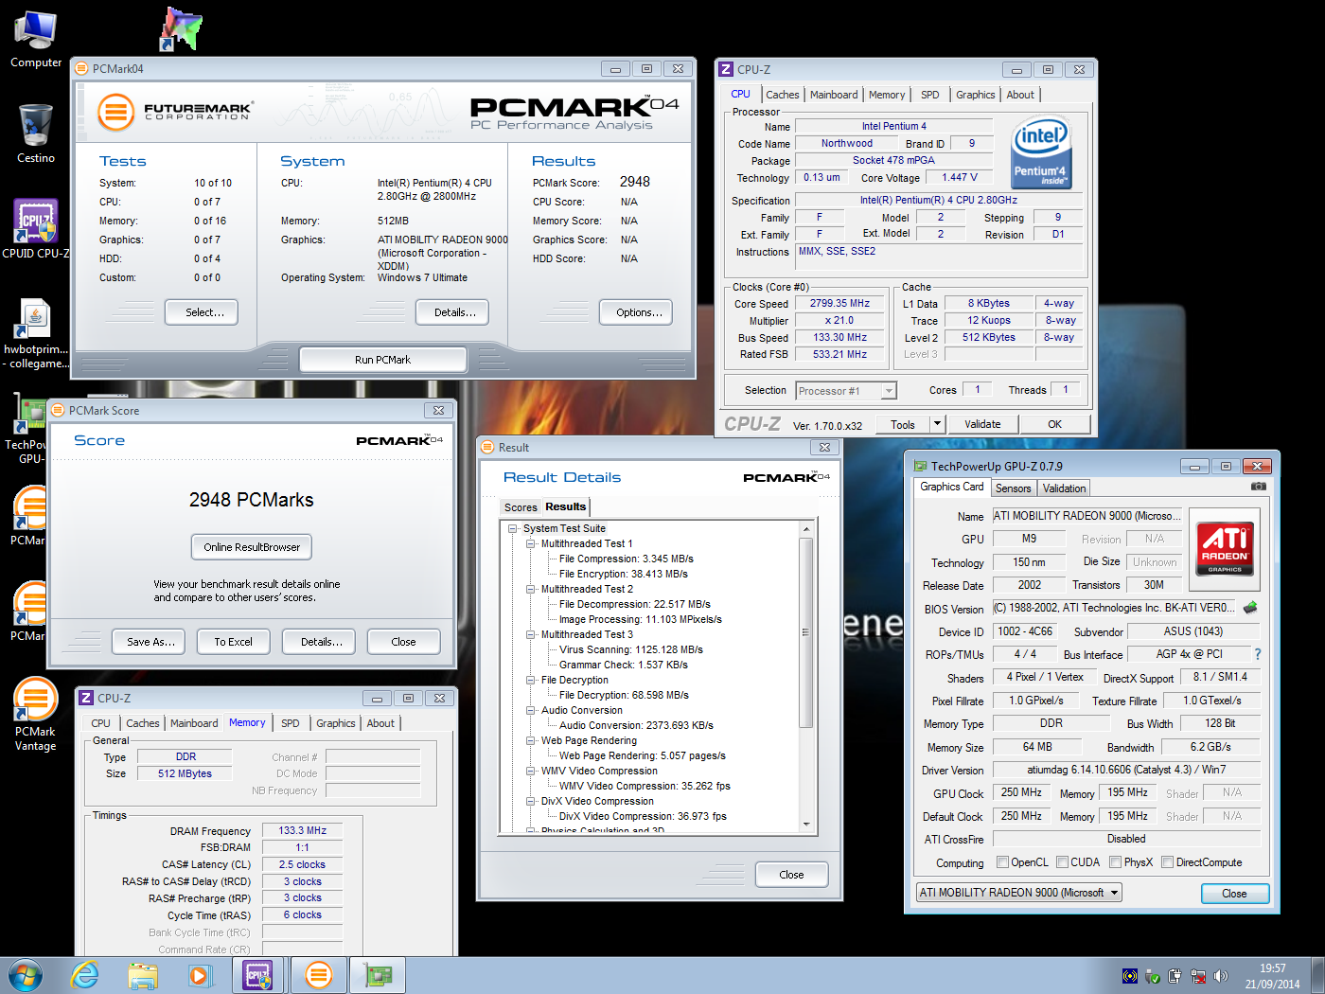Open the Windows Start button

(x=26, y=975)
